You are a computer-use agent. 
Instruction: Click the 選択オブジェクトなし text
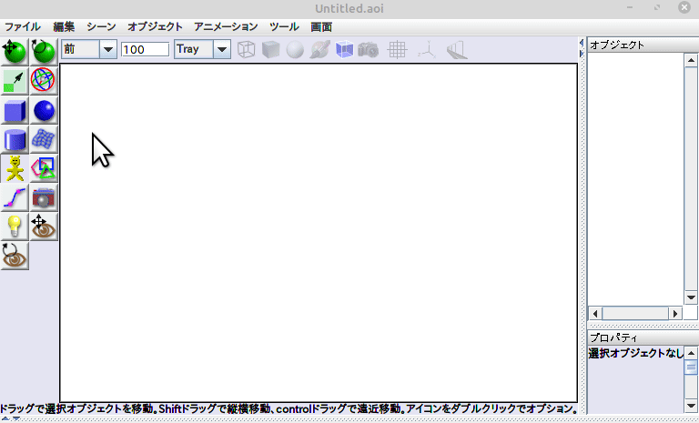pos(636,354)
